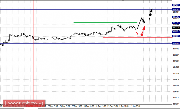The height and width of the screenshot is (109, 180).
Task: Click the 2 Jan 11:00 time label
Action: (x=124, y=106)
